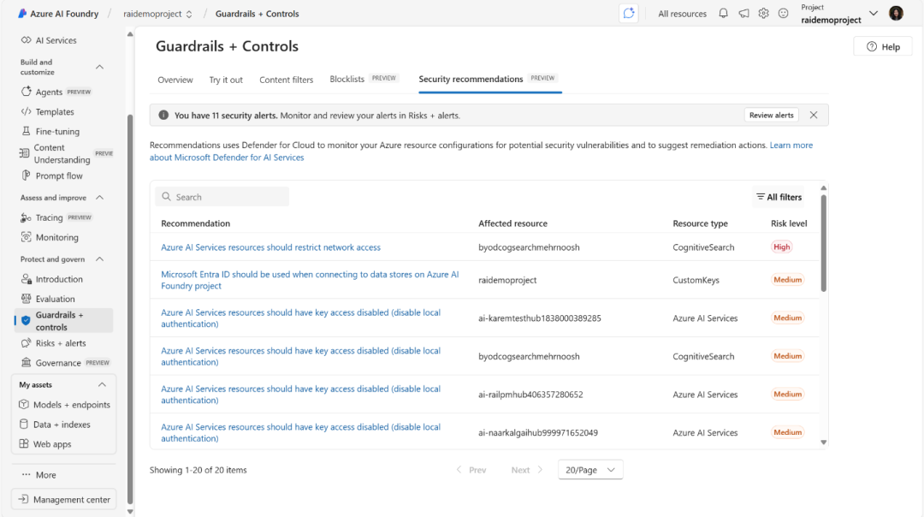Click the info icon in security alerts banner
Viewport: 924px width, 517px height.
point(163,115)
